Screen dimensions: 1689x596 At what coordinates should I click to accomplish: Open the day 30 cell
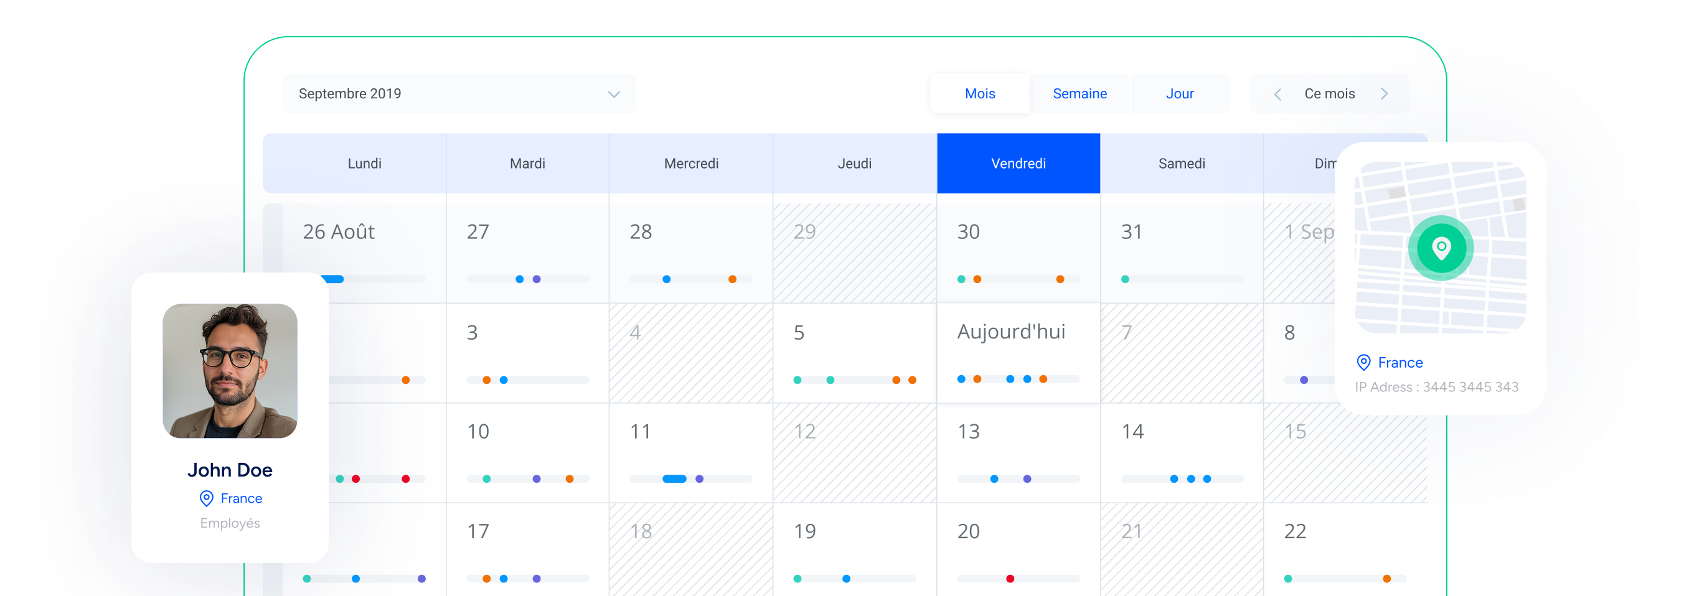pos(1019,253)
